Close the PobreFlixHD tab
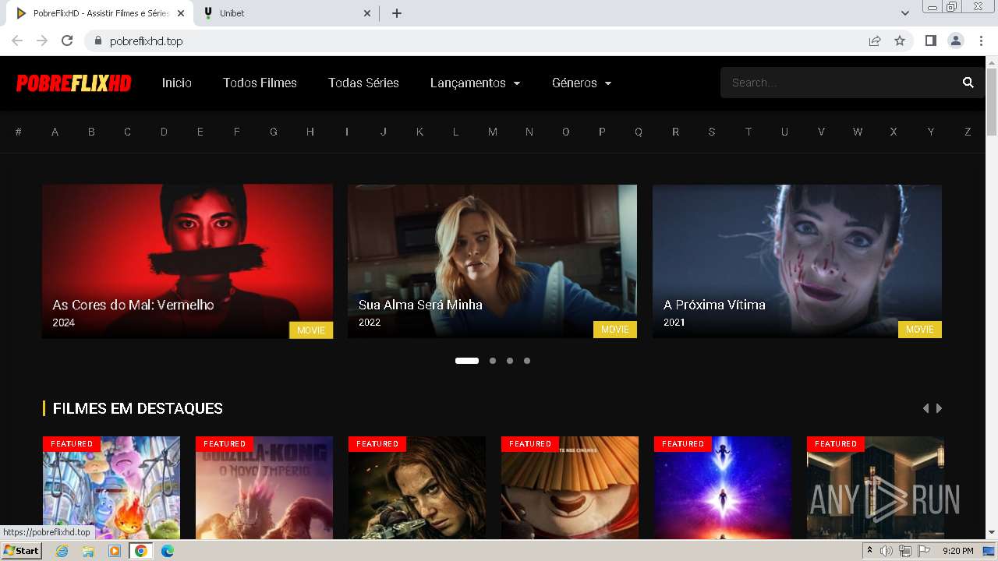 (x=180, y=13)
